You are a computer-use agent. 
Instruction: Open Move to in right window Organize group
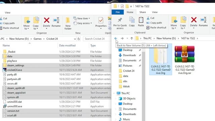174,23
